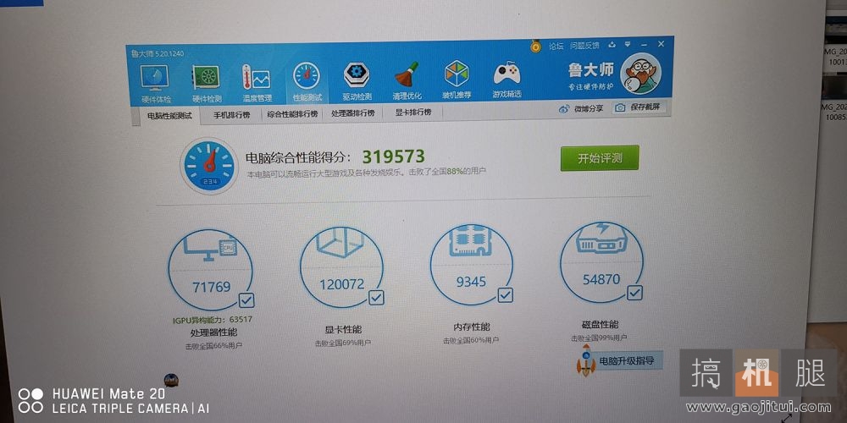Click the processor score 71769
The image size is (847, 423).
[211, 287]
